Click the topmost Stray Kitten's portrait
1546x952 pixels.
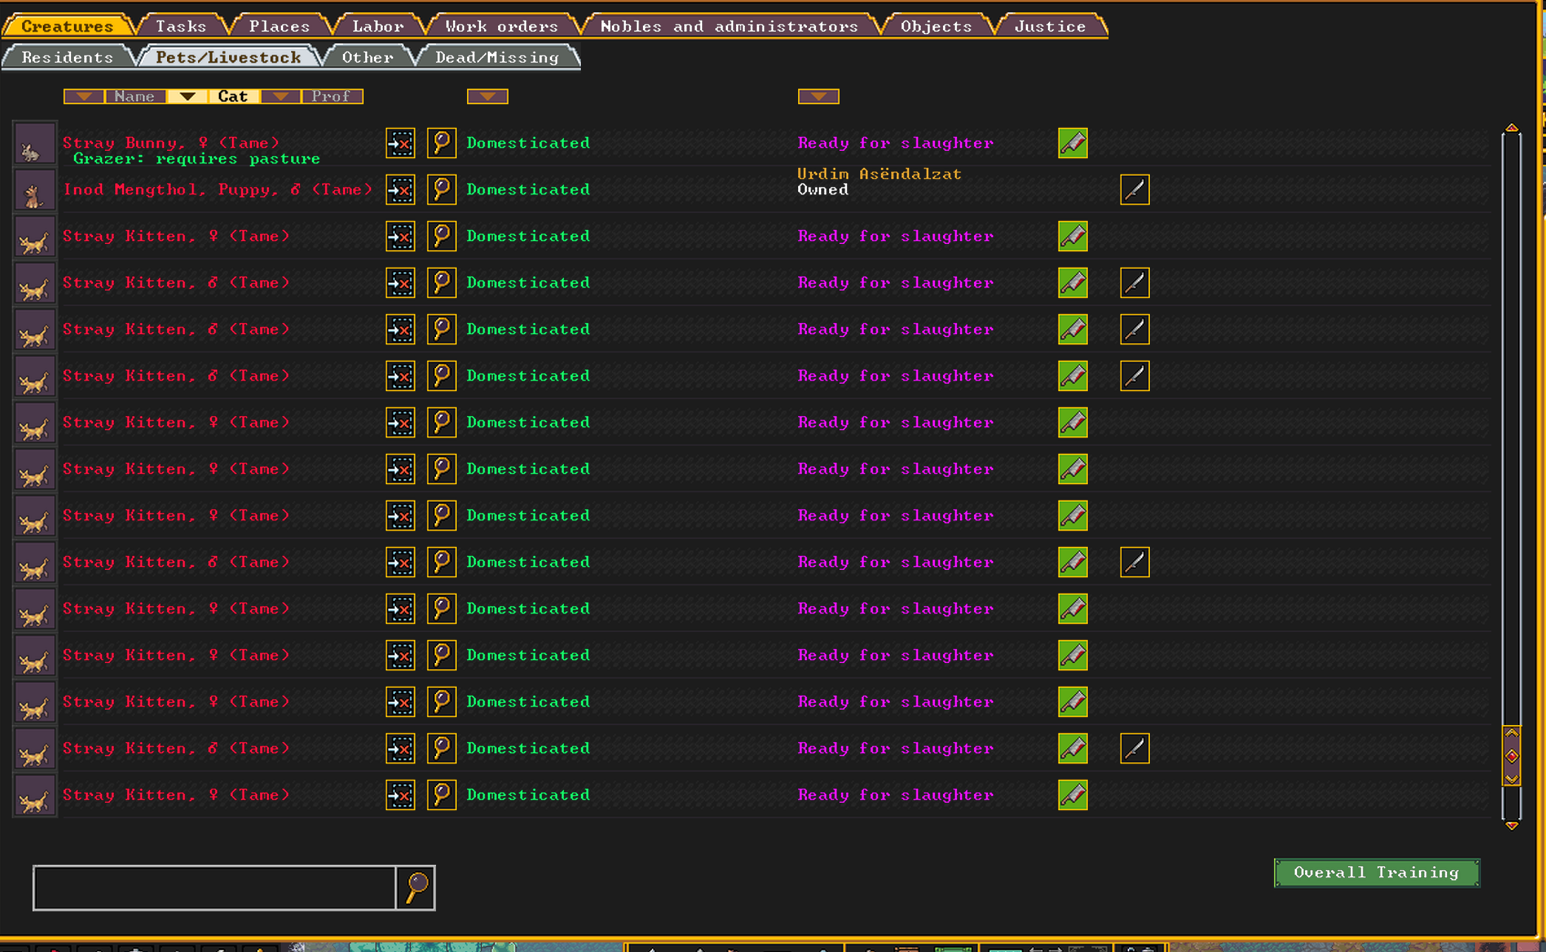(34, 237)
